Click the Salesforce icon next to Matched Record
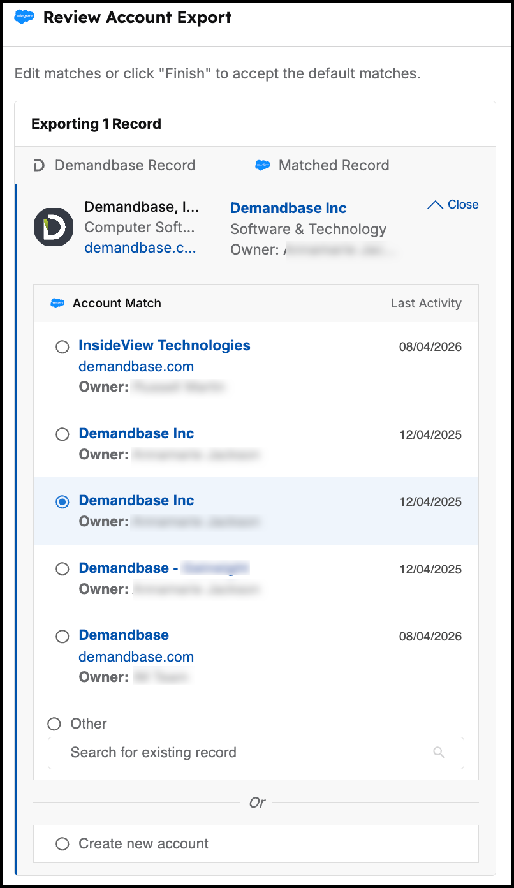This screenshot has width=514, height=888. (263, 166)
